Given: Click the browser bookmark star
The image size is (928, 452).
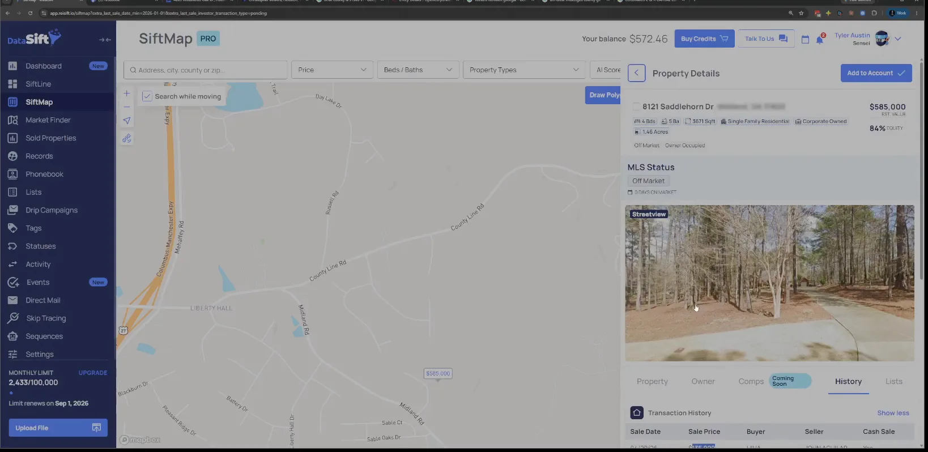Looking at the screenshot, I should [x=801, y=13].
